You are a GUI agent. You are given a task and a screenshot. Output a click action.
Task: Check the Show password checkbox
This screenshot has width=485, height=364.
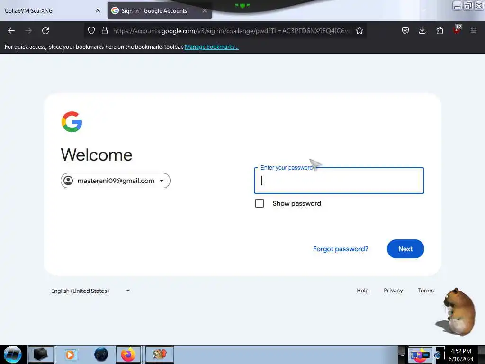click(x=260, y=203)
